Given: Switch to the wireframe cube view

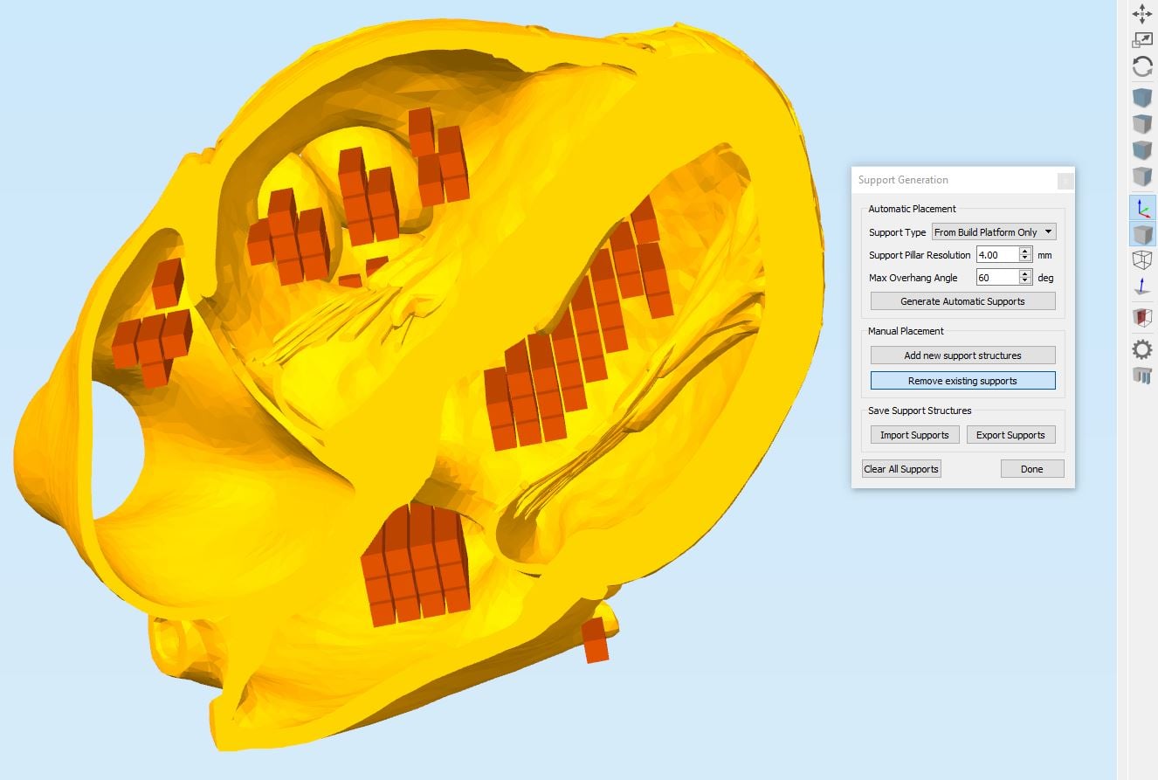Looking at the screenshot, I should coord(1141,259).
